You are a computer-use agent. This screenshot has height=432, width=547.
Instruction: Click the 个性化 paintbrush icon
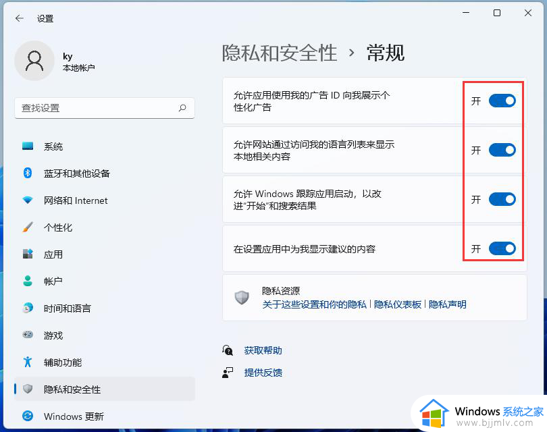28,227
